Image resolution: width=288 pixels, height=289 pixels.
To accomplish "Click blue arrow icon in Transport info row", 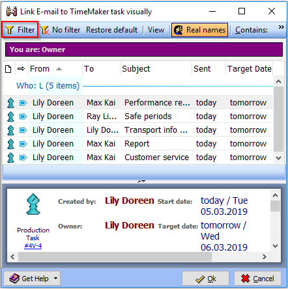I will [x=23, y=130].
